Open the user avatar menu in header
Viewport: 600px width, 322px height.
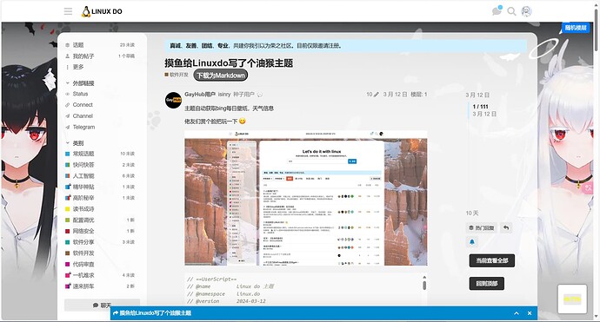tap(527, 11)
